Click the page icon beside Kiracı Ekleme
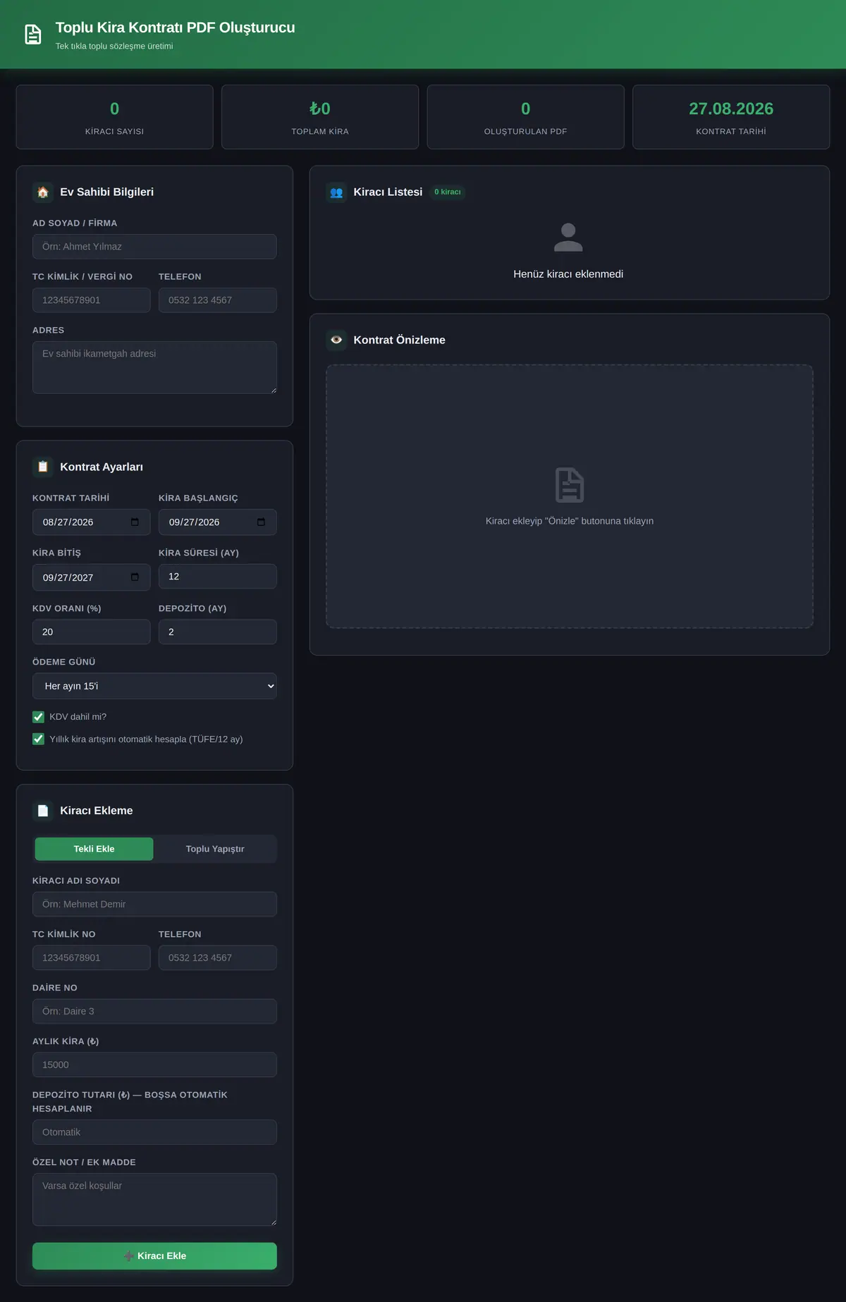 tap(43, 811)
